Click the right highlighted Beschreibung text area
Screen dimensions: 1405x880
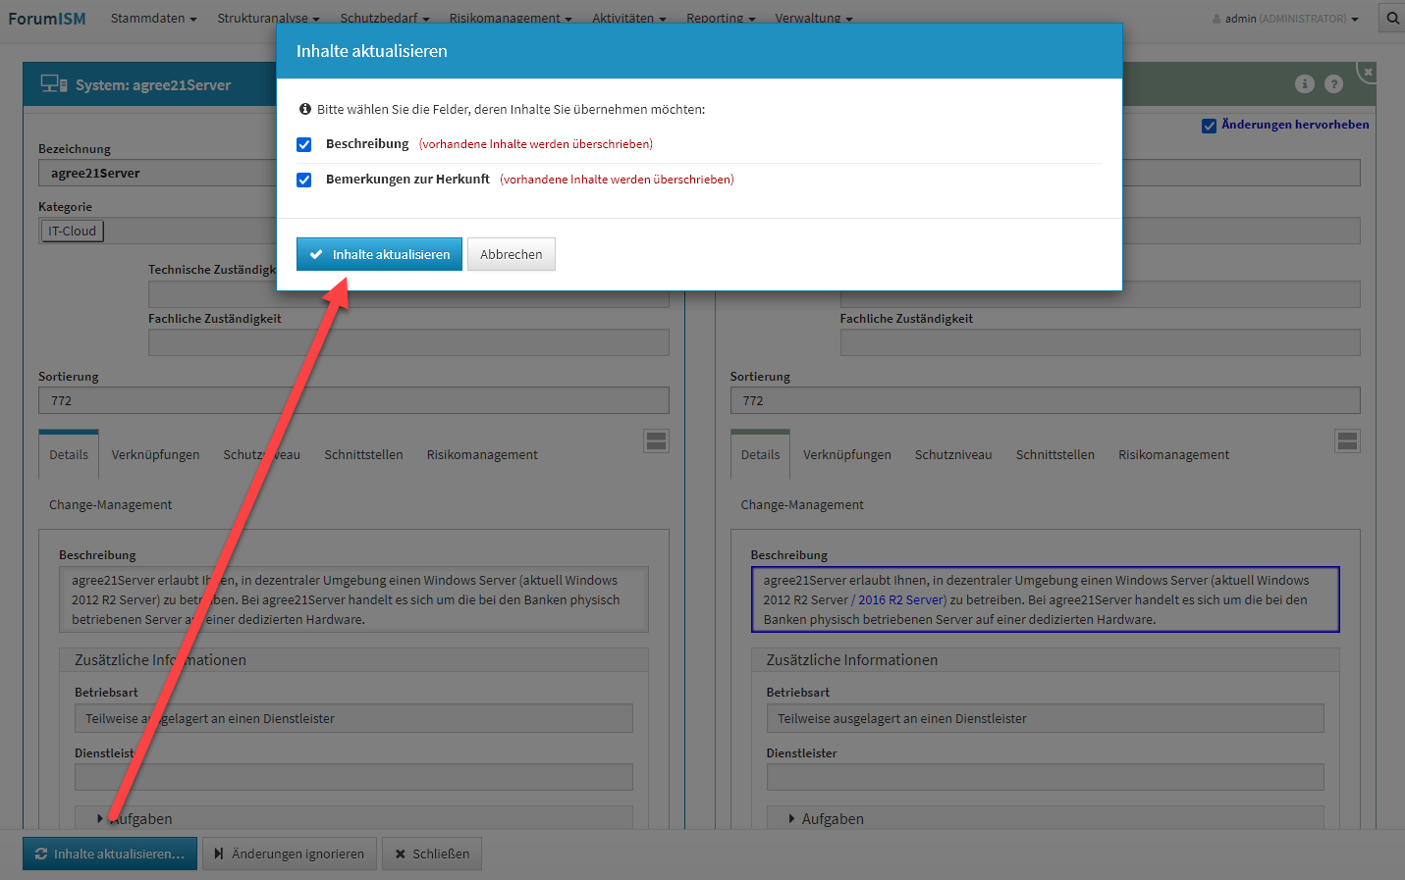(1045, 599)
